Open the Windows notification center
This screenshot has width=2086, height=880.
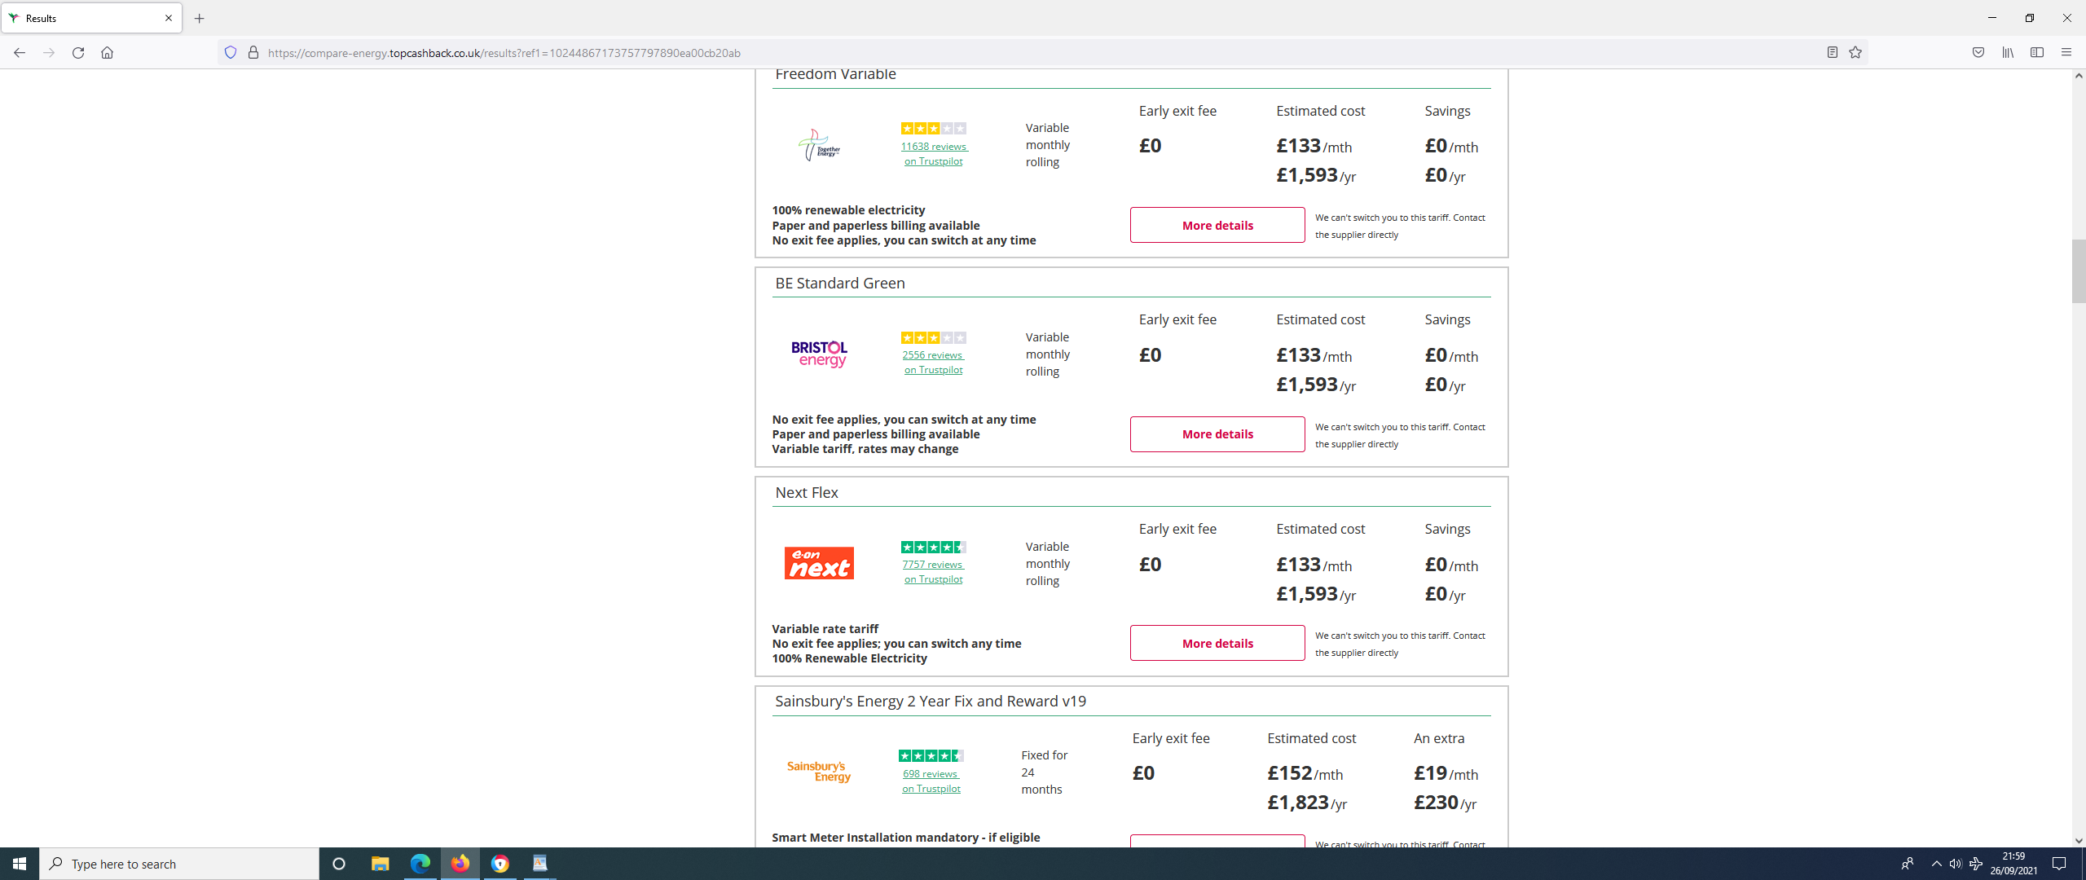(2059, 864)
